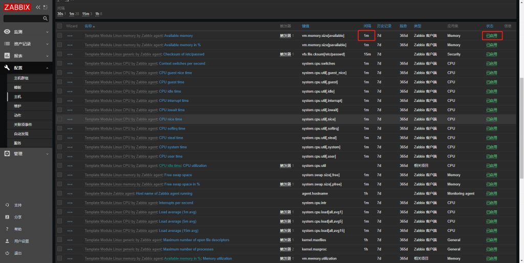
Task: Open the wizard dots menu for Memory utilization row
Action: coord(70,259)
